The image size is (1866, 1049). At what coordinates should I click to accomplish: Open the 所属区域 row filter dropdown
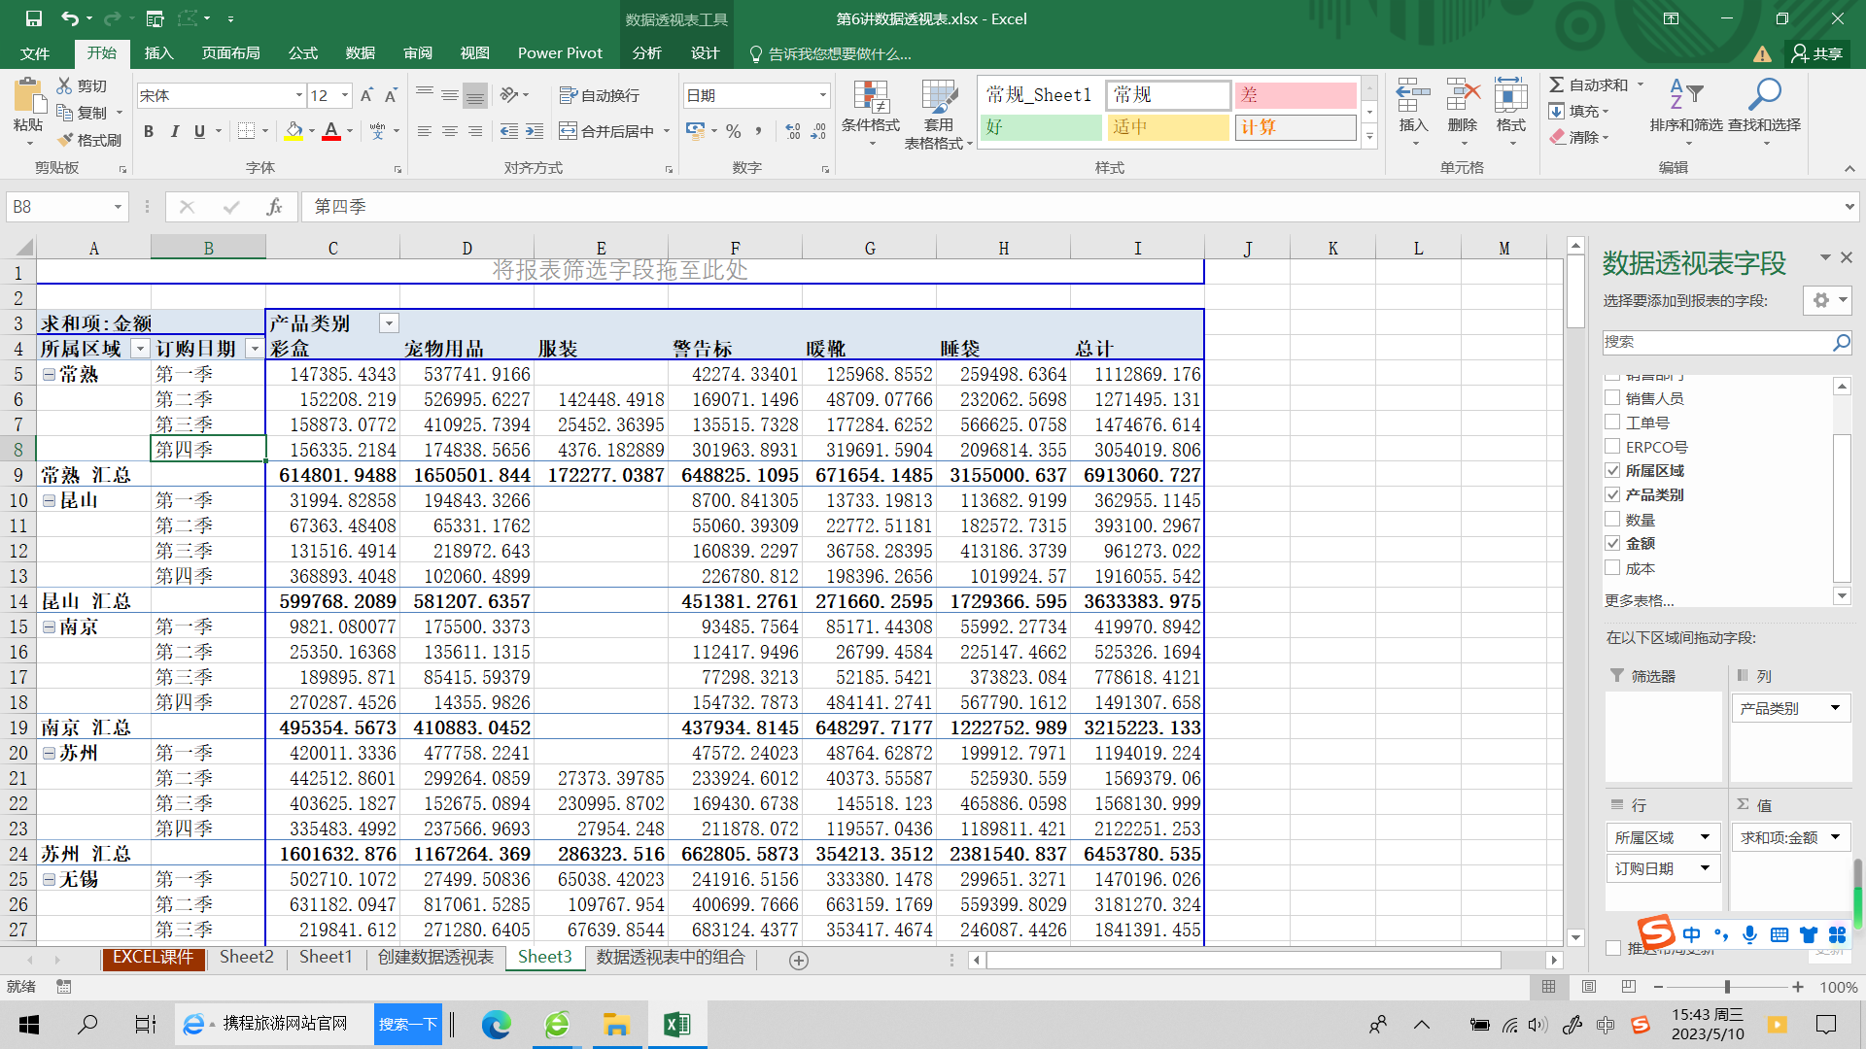click(140, 349)
